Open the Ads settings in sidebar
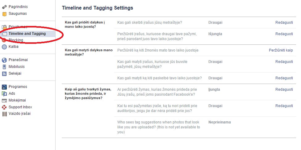The image size is (301, 150). [x=12, y=94]
